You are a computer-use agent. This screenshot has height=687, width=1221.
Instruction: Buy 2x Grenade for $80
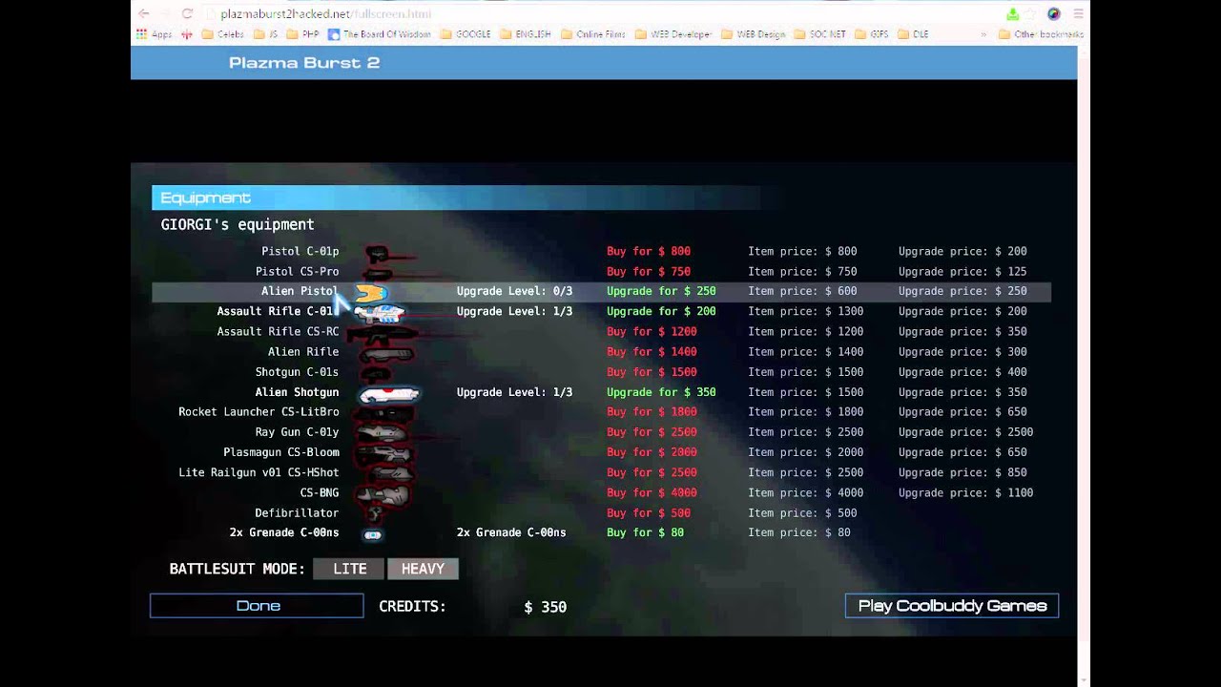(645, 533)
